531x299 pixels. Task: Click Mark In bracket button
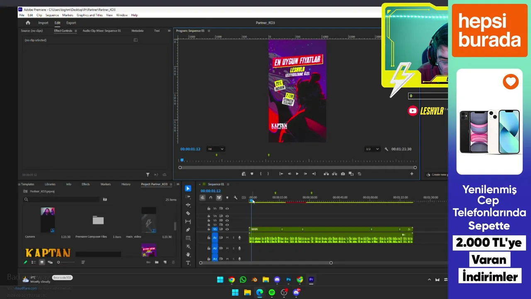pyautogui.click(x=261, y=174)
